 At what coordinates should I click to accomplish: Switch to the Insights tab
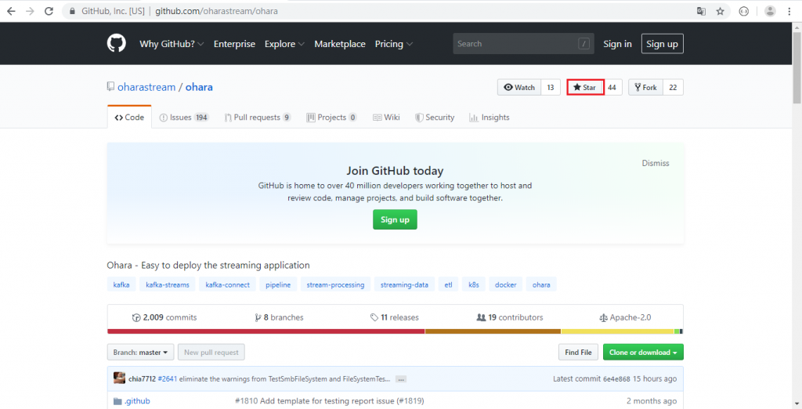[490, 118]
